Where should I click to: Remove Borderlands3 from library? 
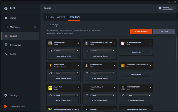pos(78,65)
